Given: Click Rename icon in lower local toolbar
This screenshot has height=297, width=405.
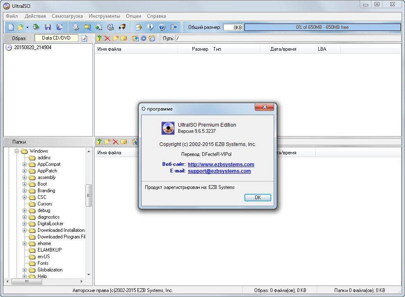Looking at the screenshot, I should coord(124,141).
